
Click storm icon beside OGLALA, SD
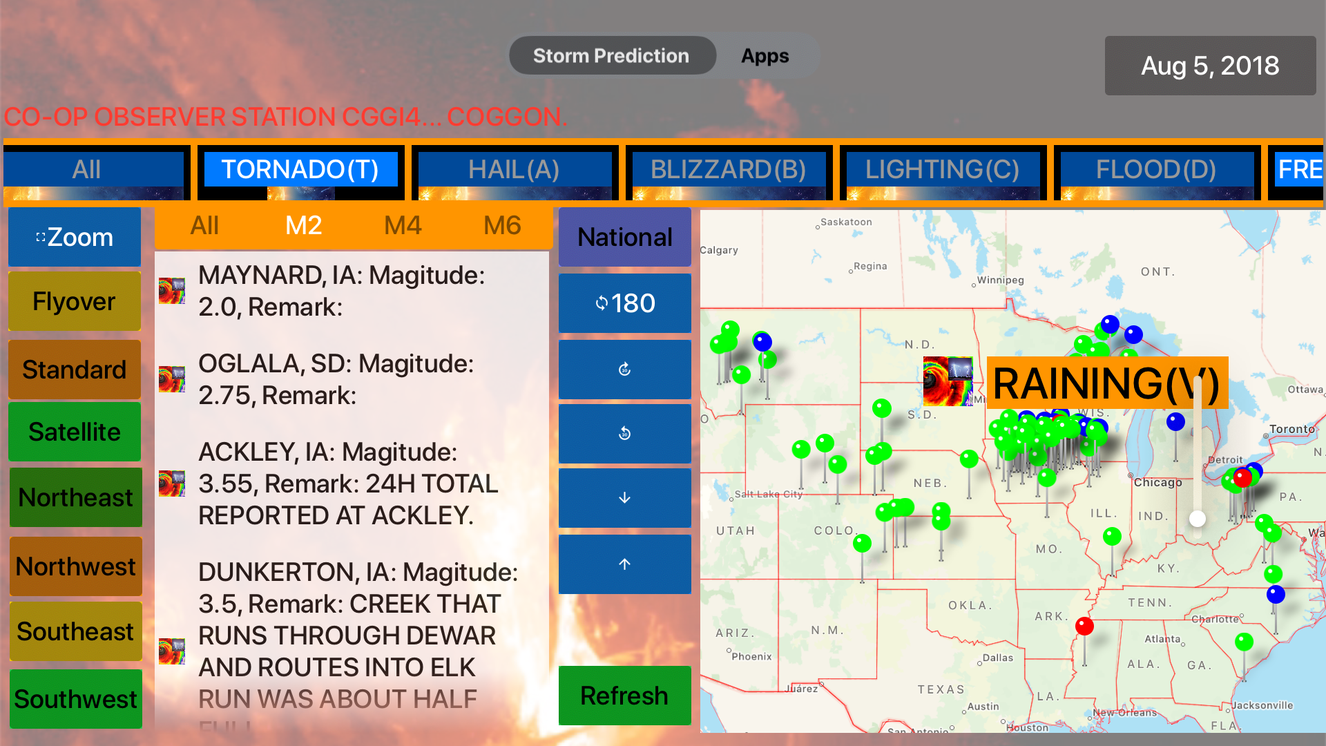coord(172,379)
